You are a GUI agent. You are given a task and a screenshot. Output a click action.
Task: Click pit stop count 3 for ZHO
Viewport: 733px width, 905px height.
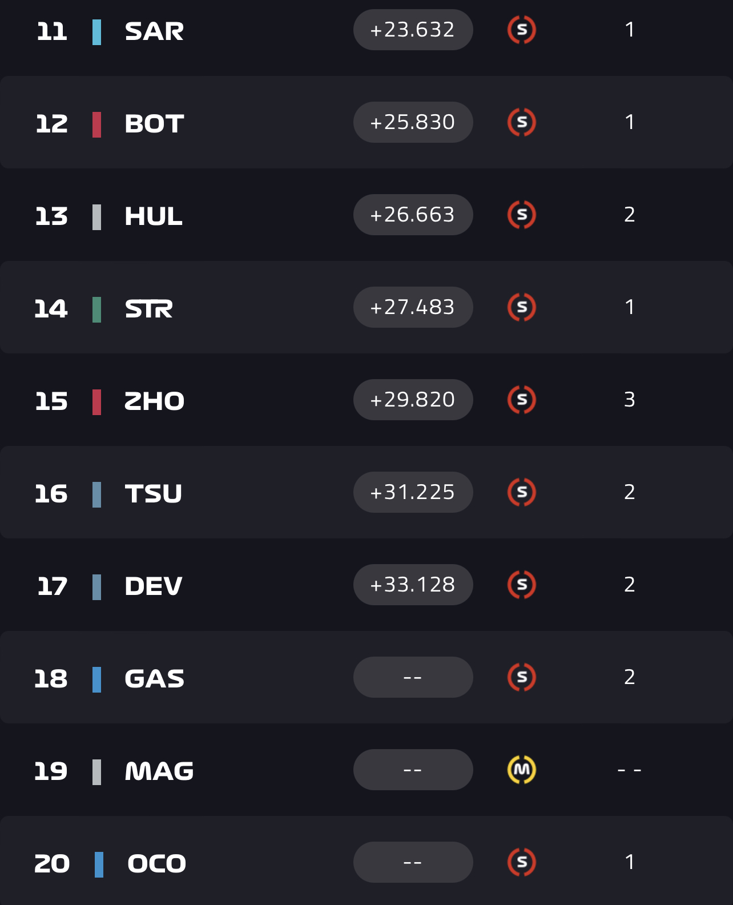(x=629, y=400)
